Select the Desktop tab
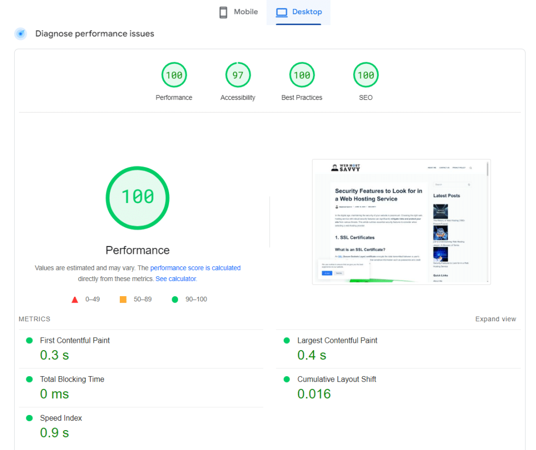 point(299,12)
